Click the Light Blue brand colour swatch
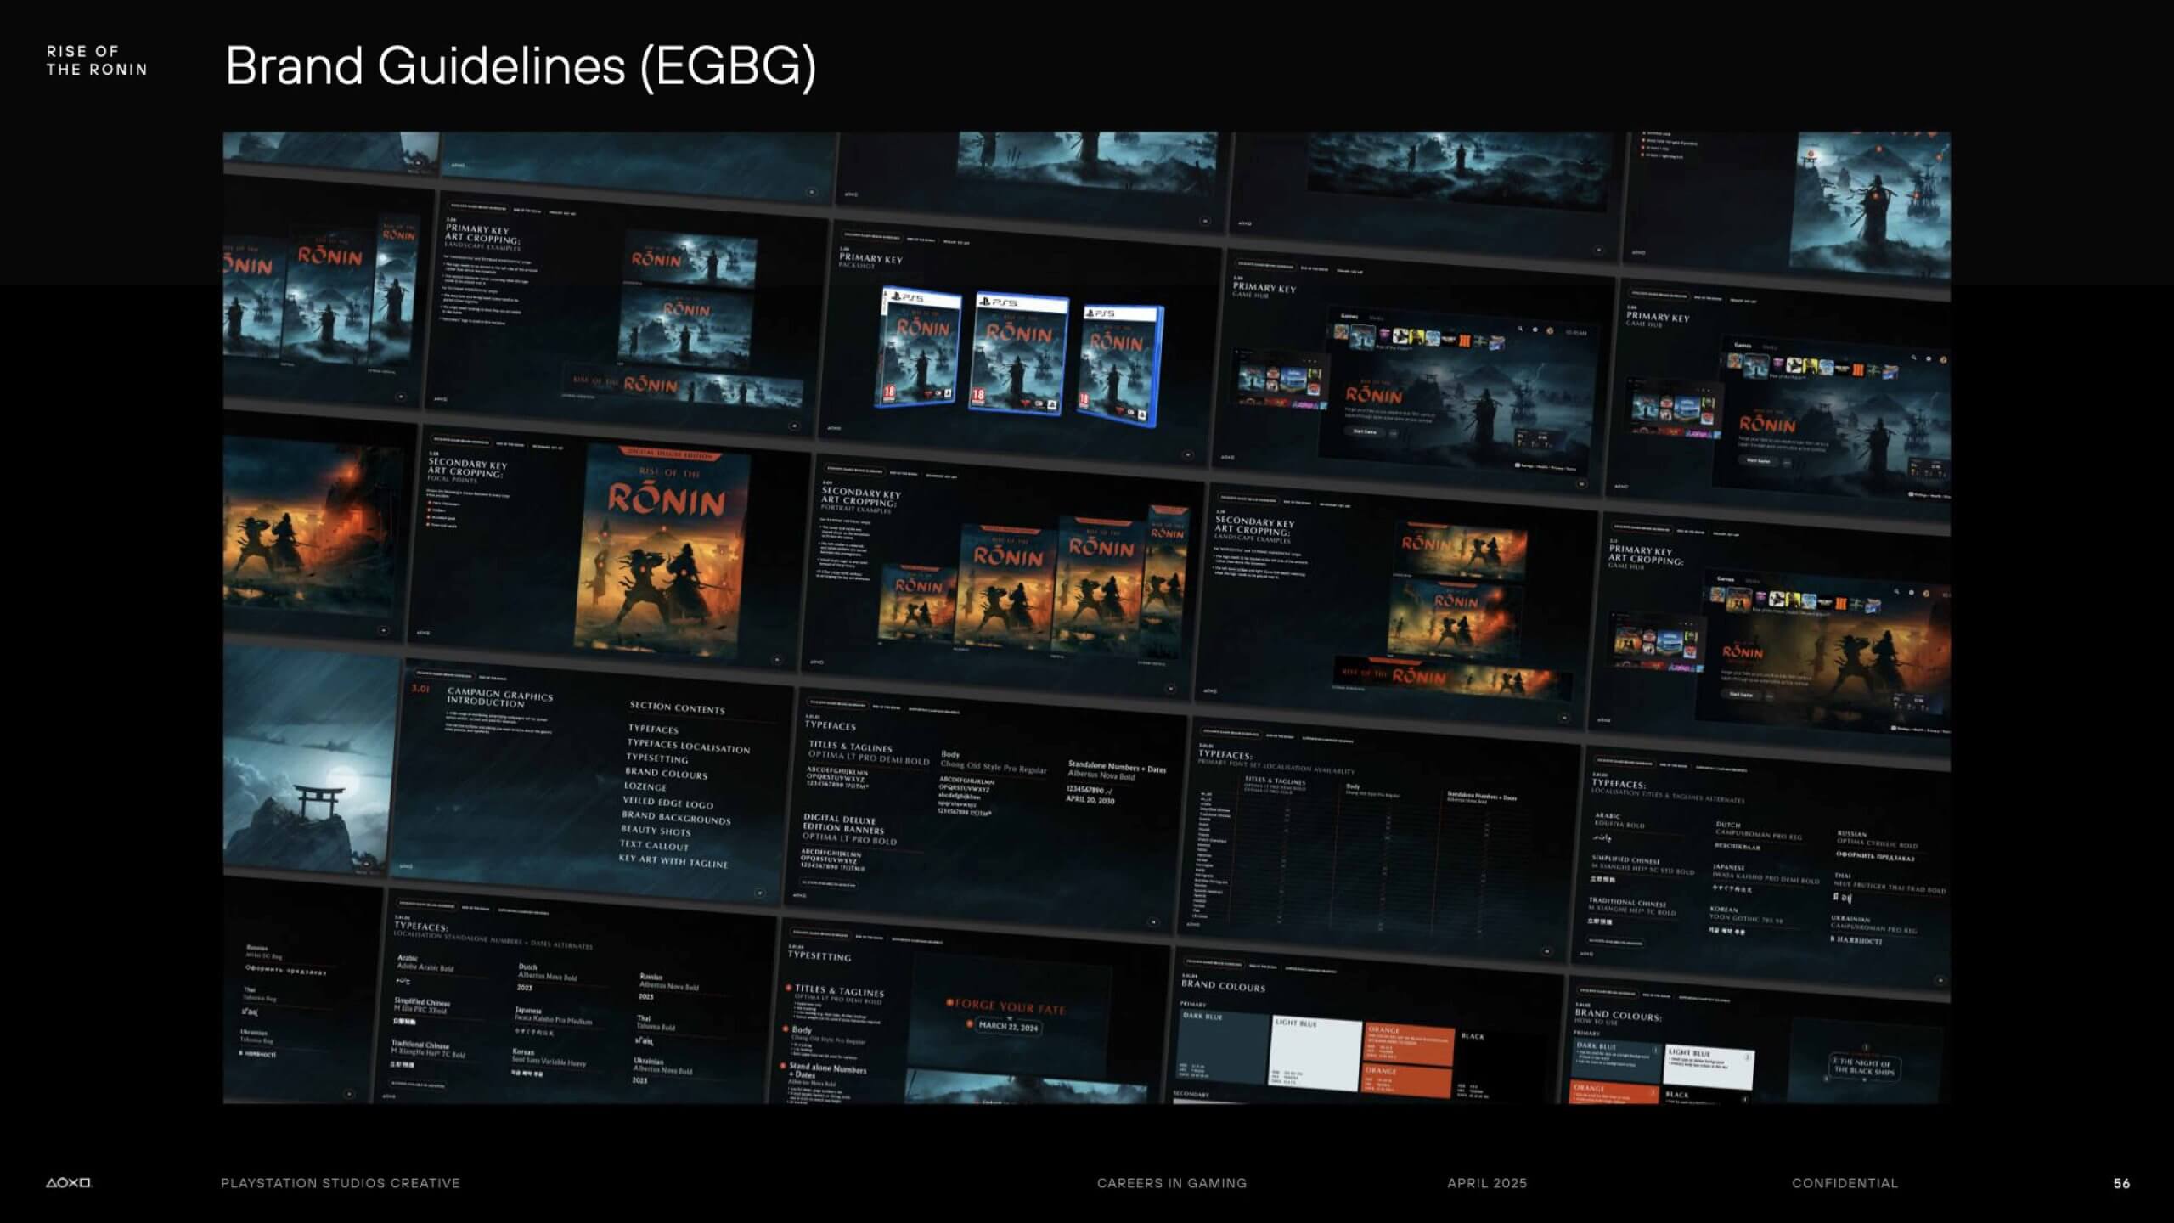 pyautogui.click(x=1315, y=1053)
